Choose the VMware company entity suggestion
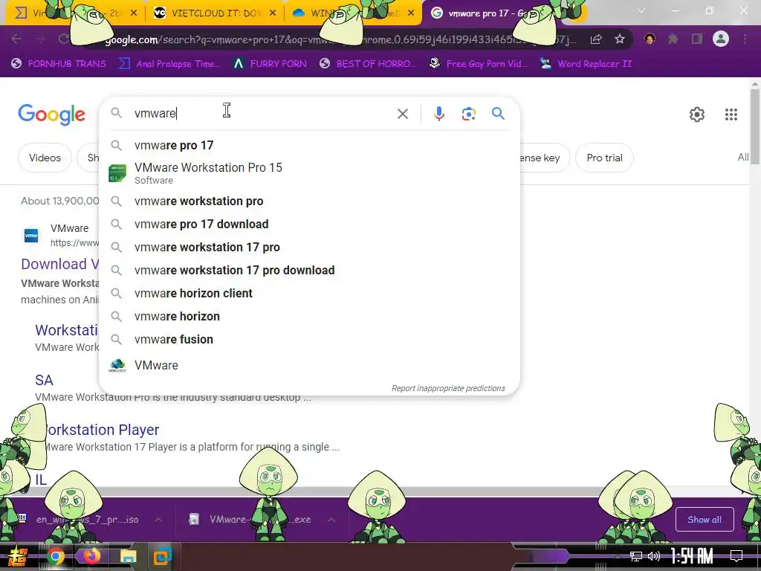 coord(309,365)
